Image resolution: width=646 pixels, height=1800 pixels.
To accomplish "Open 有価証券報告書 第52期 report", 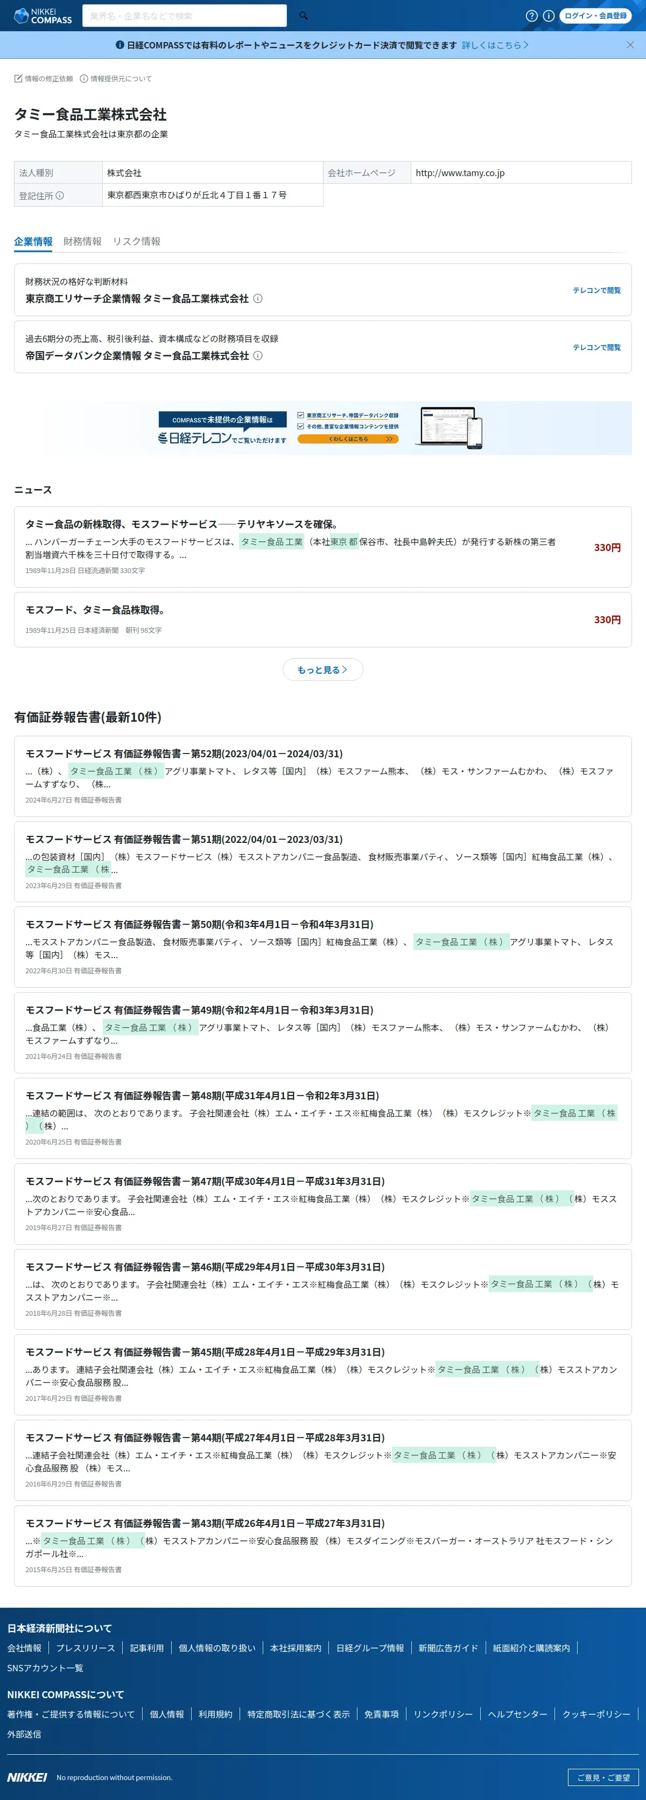I will point(184,754).
